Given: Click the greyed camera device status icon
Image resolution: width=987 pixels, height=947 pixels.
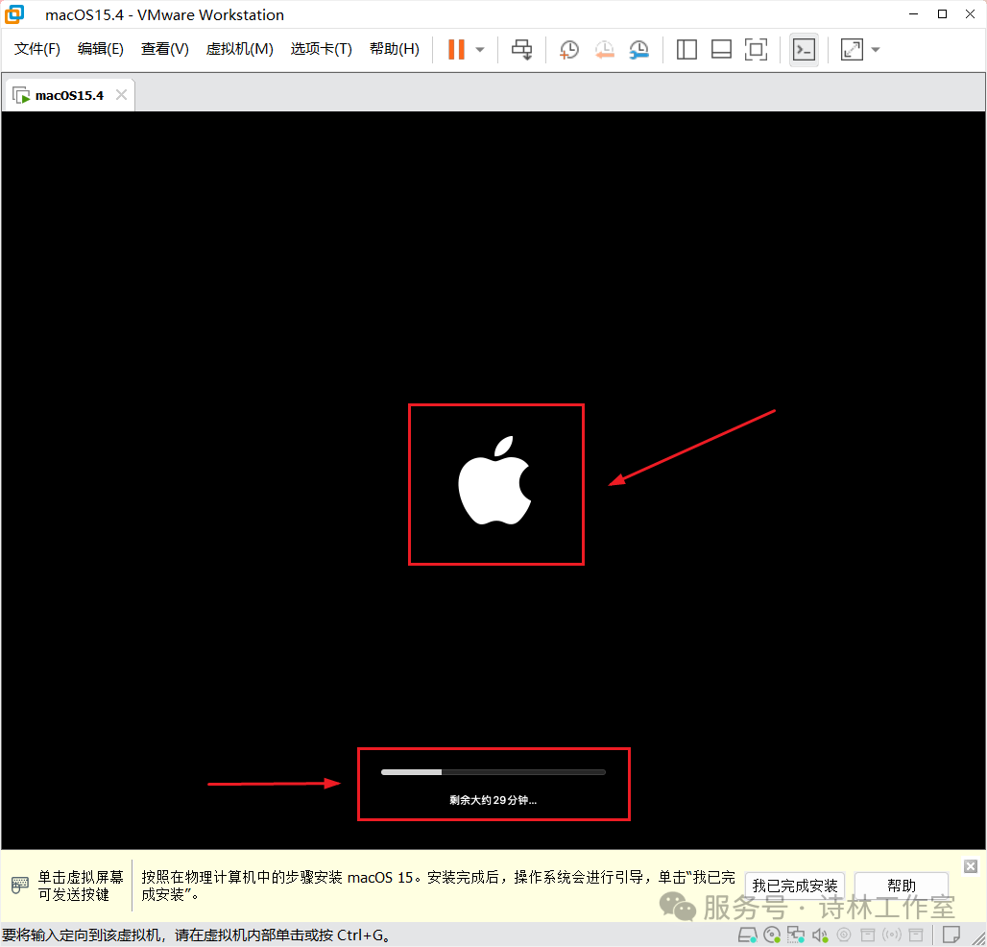Looking at the screenshot, I should (844, 935).
